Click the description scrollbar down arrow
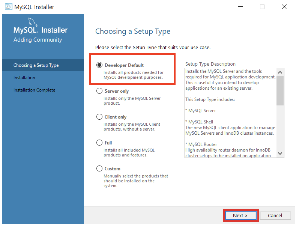Screen dimensions: 305x230 click(280, 153)
